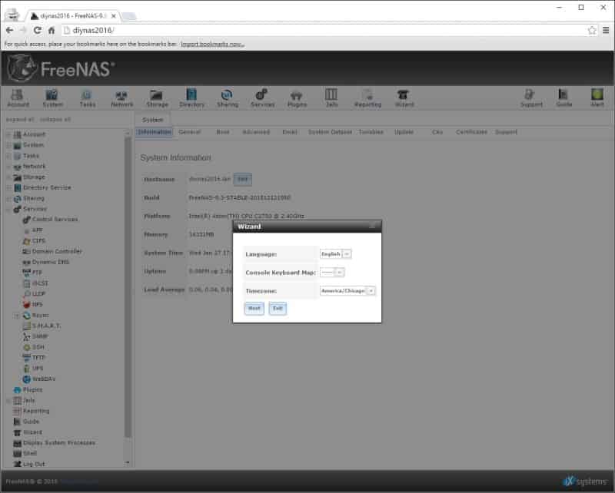The width and height of the screenshot is (615, 493).
Task: Switch to the Email tab
Action: 290,132
